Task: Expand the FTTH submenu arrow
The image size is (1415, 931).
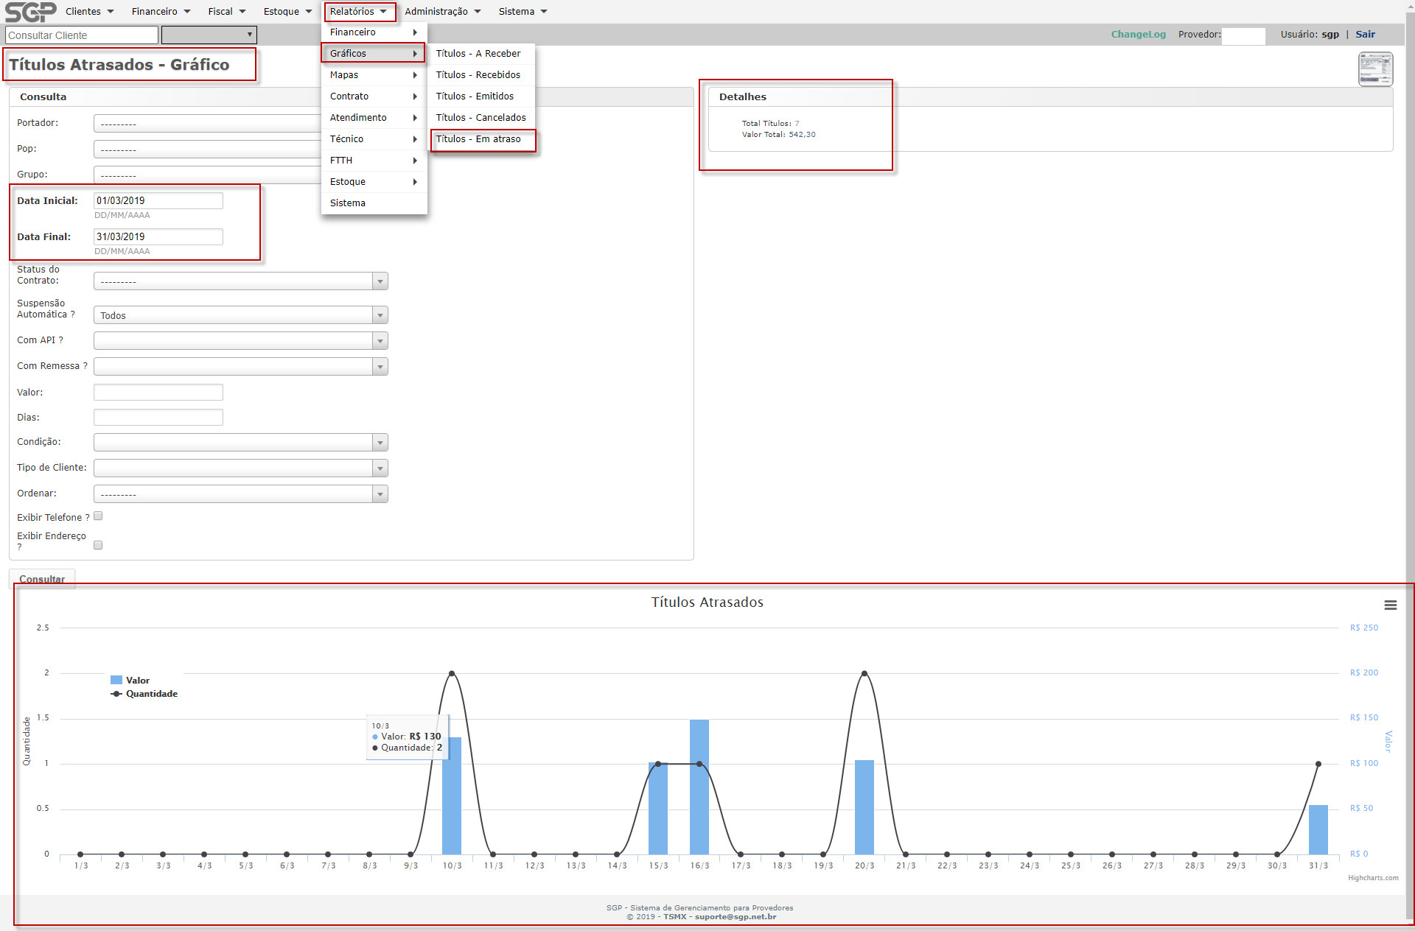Action: (x=415, y=161)
